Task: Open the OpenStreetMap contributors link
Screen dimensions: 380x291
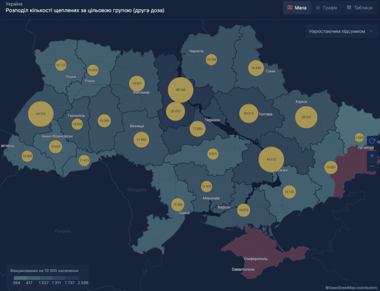Action: 351,287
